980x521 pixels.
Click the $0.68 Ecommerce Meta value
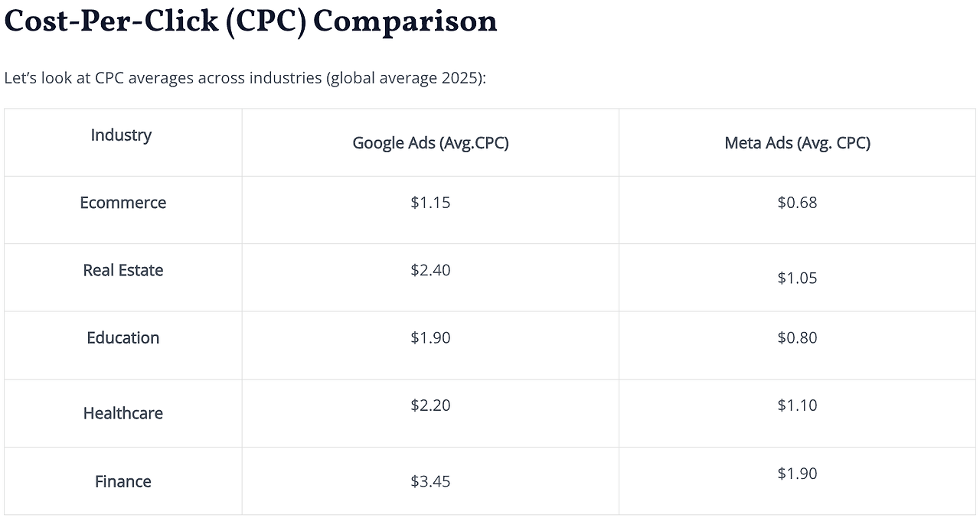[x=797, y=203]
